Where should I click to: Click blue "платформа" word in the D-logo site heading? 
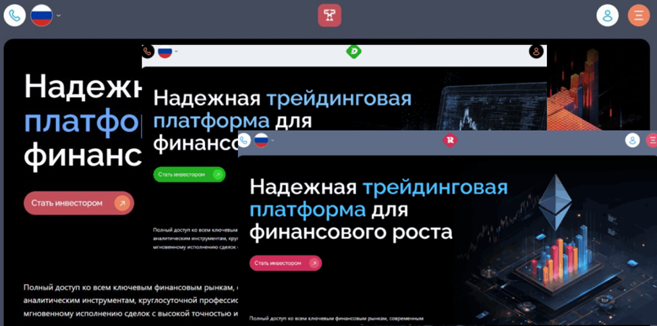(x=211, y=121)
